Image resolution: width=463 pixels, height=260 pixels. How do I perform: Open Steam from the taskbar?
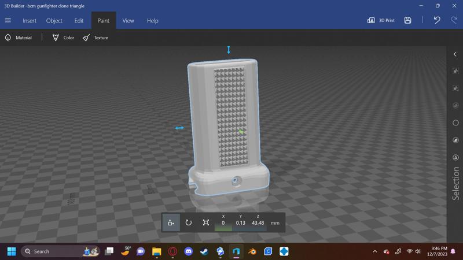(x=204, y=251)
